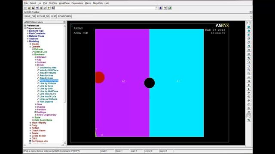Collapse the ANSYS Main Menu panel icon

click(64, 22)
